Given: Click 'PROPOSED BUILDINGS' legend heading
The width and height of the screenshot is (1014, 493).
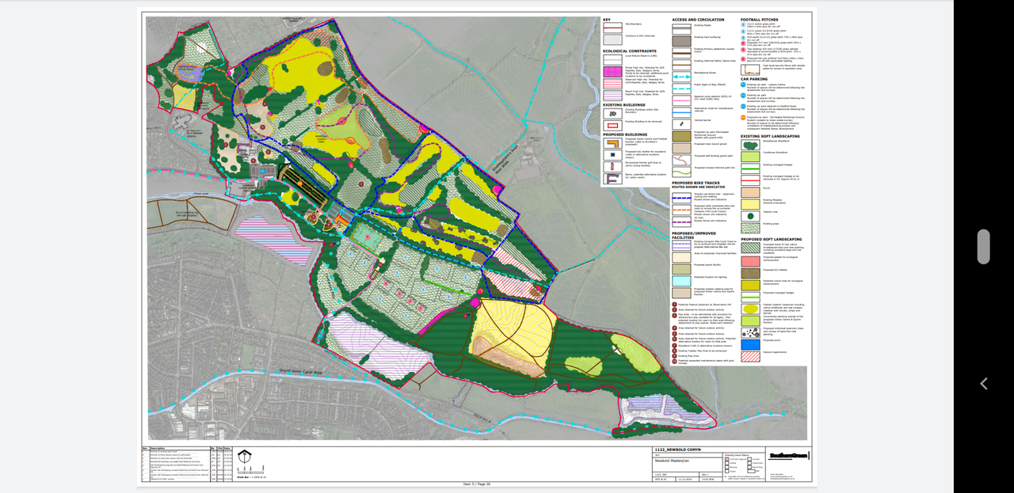Looking at the screenshot, I should point(625,135).
